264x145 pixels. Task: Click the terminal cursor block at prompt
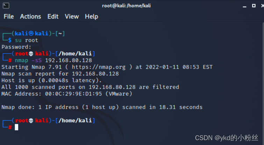16,127
